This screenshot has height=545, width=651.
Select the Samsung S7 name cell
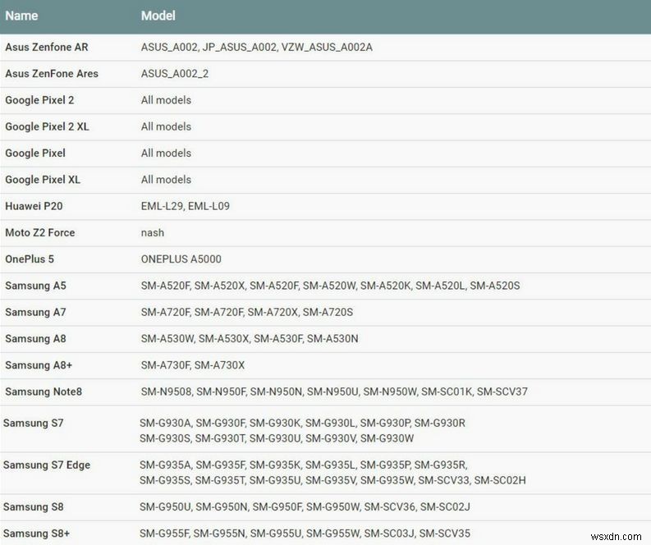pyautogui.click(x=33, y=424)
